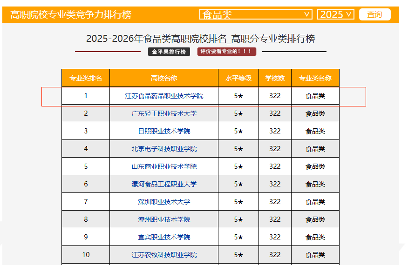Open the 食品类 category dropdown

coord(256,14)
